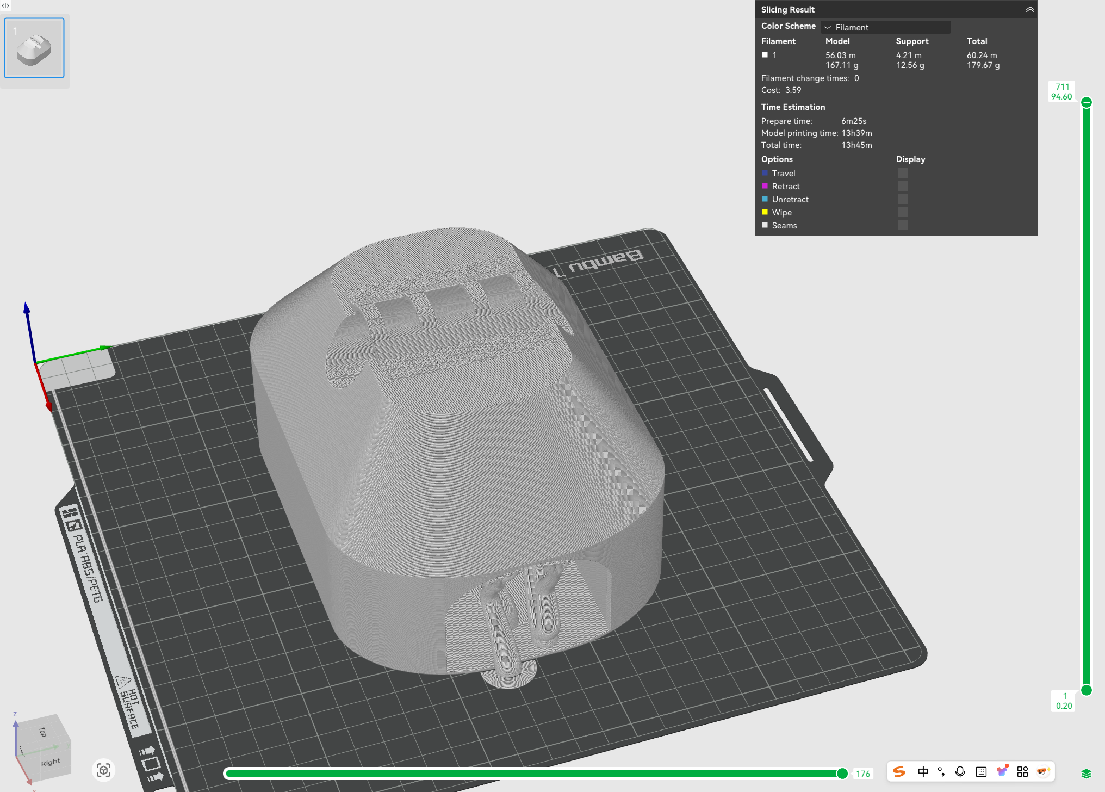Viewport: 1105px width, 792px height.
Task: Enable the Travel display toggle
Action: [903, 172]
